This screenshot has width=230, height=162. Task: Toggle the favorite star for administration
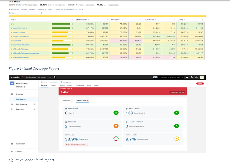(25, 87)
